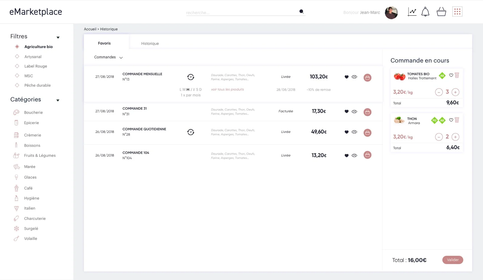View details eye for Commande 104
This screenshot has width=483, height=280.
coord(354,156)
